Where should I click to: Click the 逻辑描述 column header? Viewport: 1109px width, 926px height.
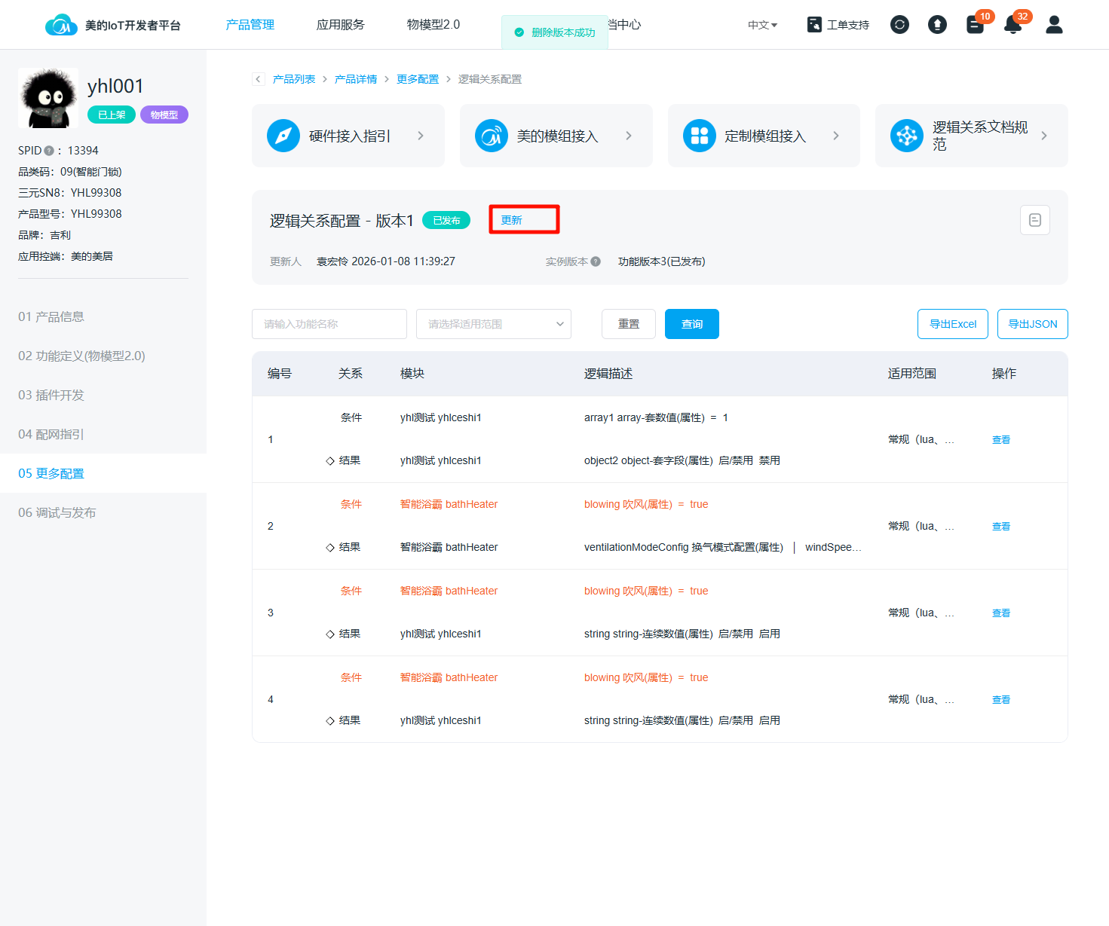[x=608, y=374]
